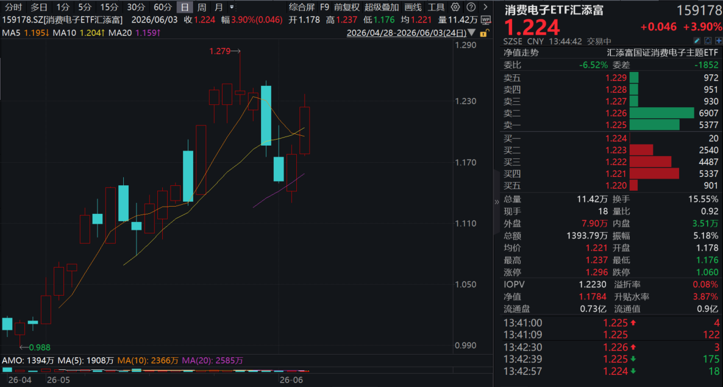723x387 pixels.
Task: Select the 周 weekly period tab
Action: (x=202, y=7)
